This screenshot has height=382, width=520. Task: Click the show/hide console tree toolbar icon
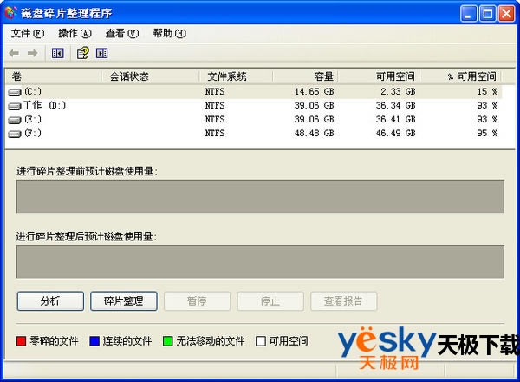(x=57, y=53)
